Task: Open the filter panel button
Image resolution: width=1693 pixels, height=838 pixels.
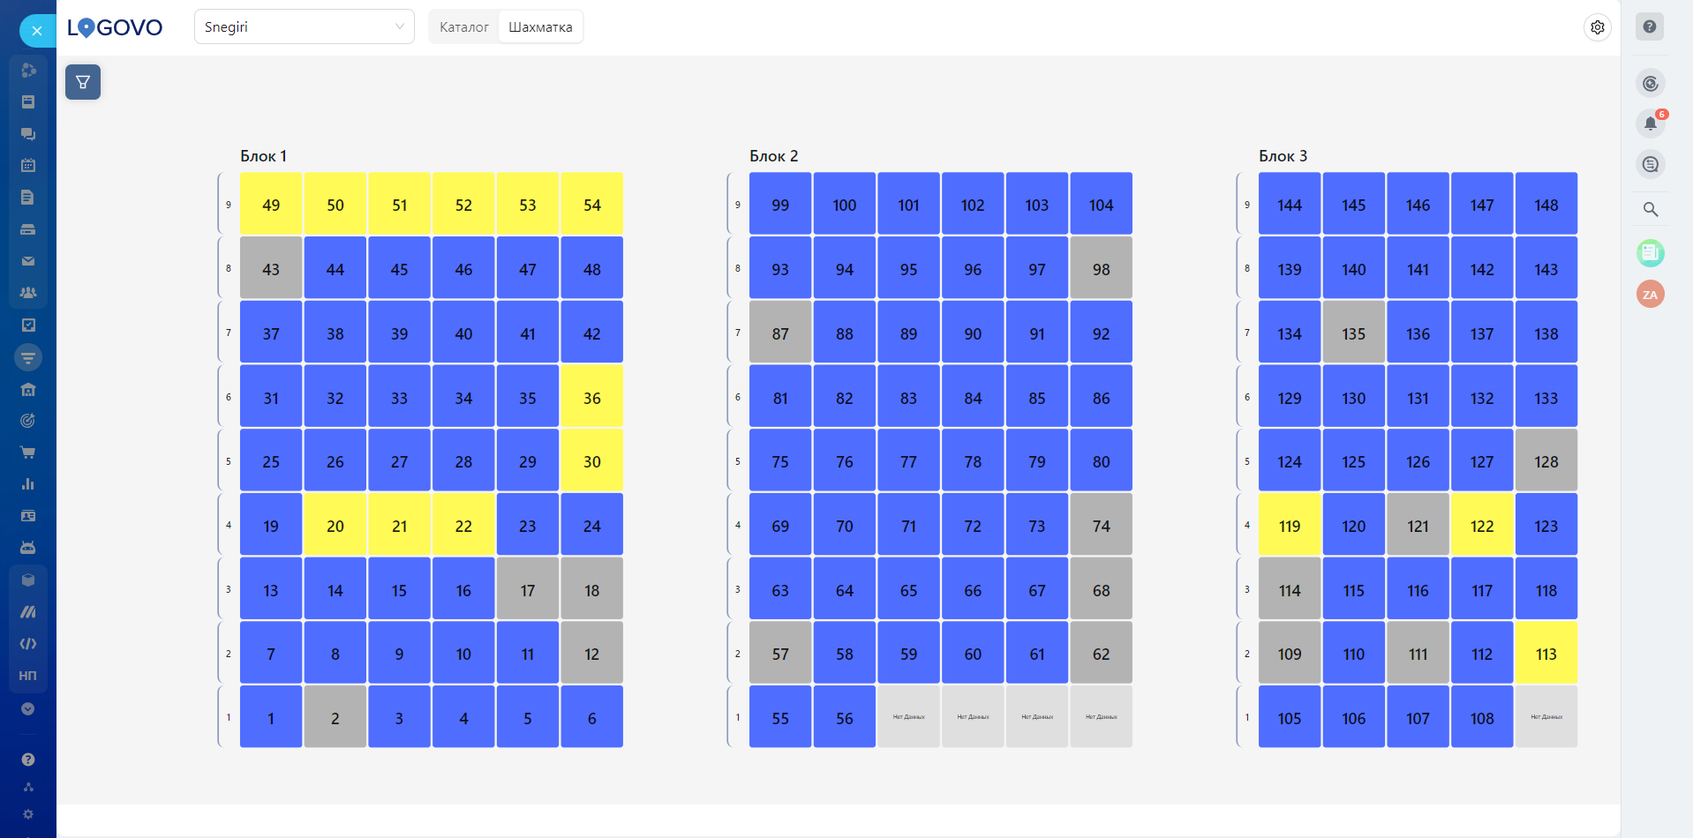Action: (83, 82)
